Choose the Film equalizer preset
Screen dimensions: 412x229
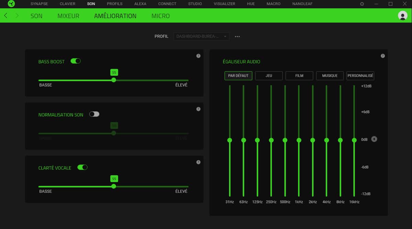pyautogui.click(x=299, y=76)
